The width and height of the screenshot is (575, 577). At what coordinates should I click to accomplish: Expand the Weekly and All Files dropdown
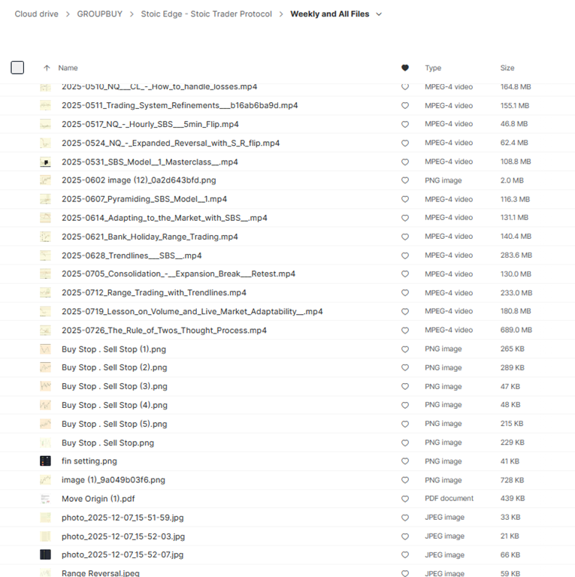[378, 14]
